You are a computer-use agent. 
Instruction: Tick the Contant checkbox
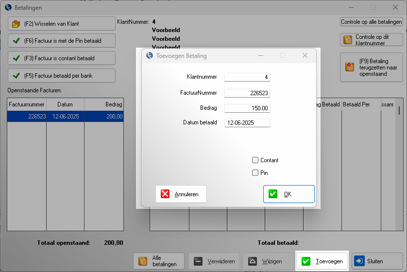coord(255,160)
